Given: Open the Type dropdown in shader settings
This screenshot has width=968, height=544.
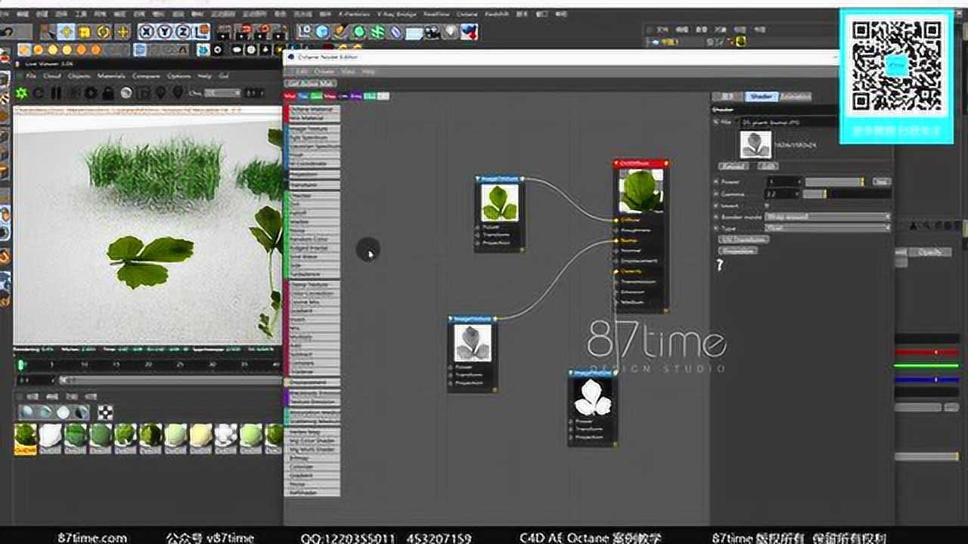Looking at the screenshot, I should (x=827, y=227).
